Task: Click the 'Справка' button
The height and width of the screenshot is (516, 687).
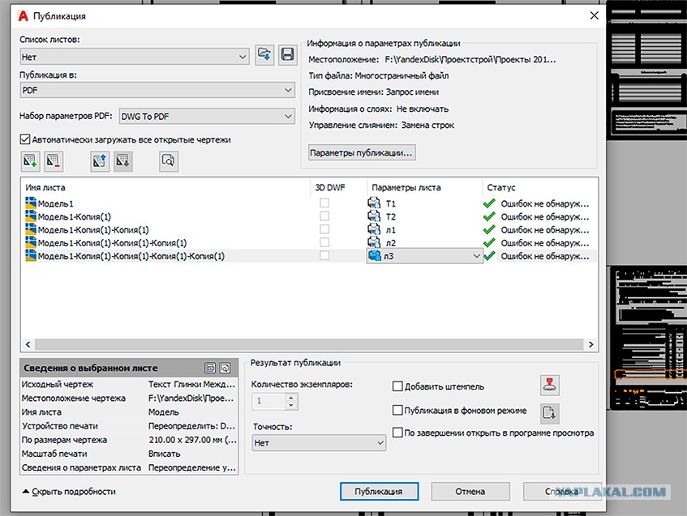Action: click(x=562, y=492)
